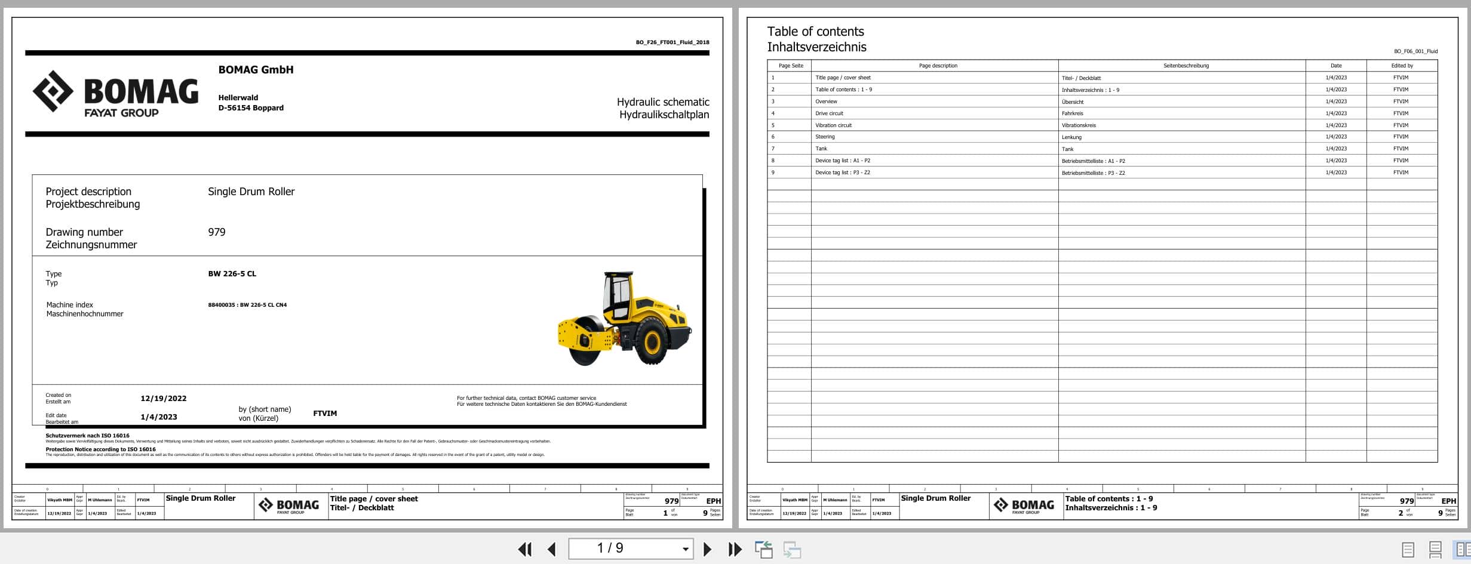The width and height of the screenshot is (1471, 564).
Task: Select 'Device tag list : A1 - P2' entry
Action: point(842,161)
